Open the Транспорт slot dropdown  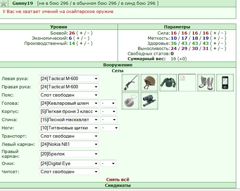click(69, 136)
